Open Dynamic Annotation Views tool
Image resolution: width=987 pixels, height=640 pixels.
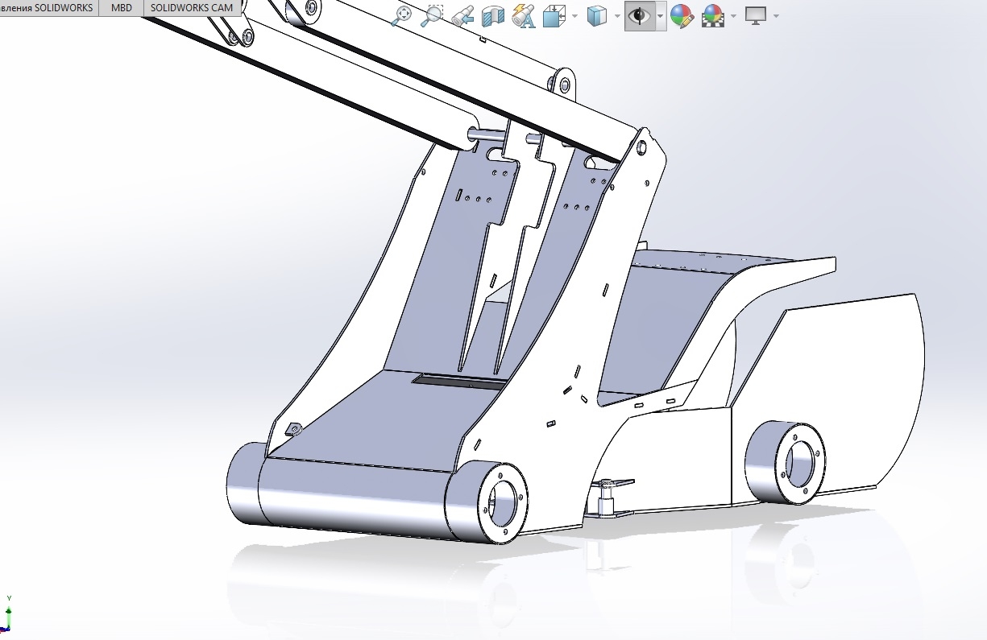524,15
